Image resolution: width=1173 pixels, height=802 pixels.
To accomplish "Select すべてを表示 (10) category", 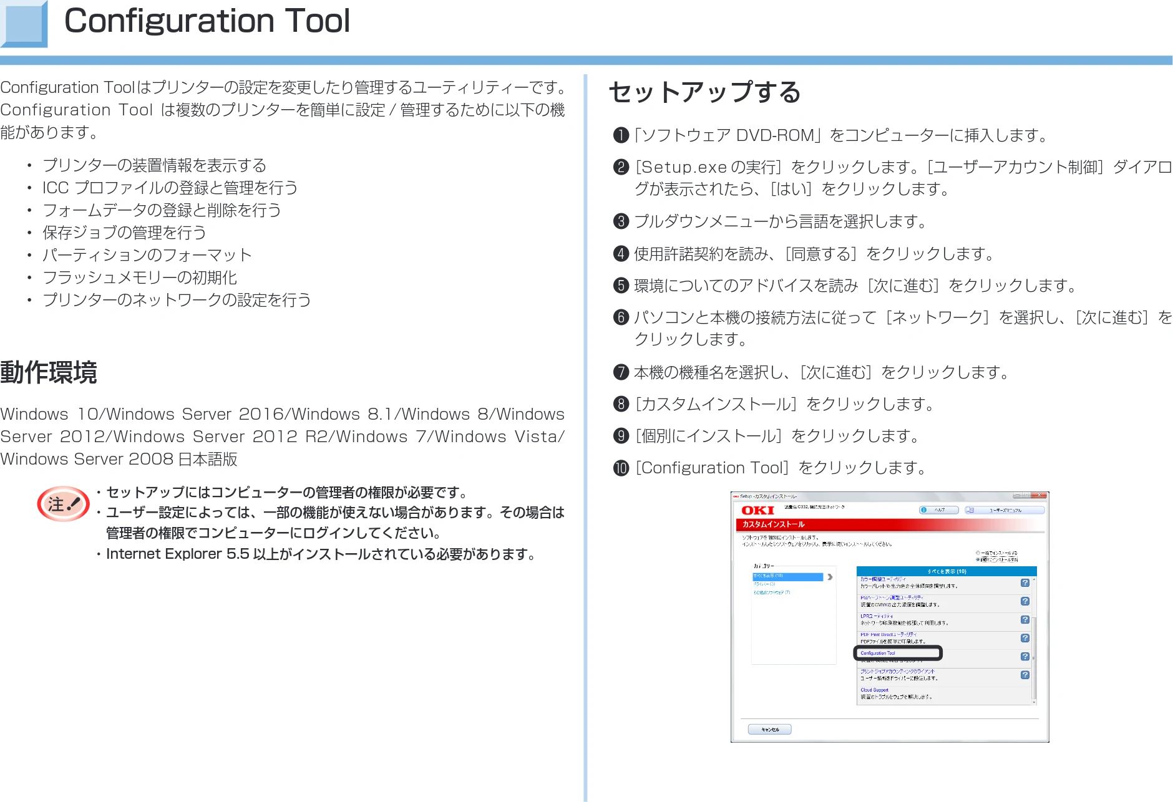I will pyautogui.click(x=787, y=576).
